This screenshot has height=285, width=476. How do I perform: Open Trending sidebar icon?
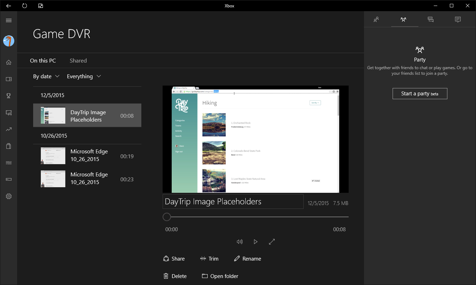pos(9,129)
